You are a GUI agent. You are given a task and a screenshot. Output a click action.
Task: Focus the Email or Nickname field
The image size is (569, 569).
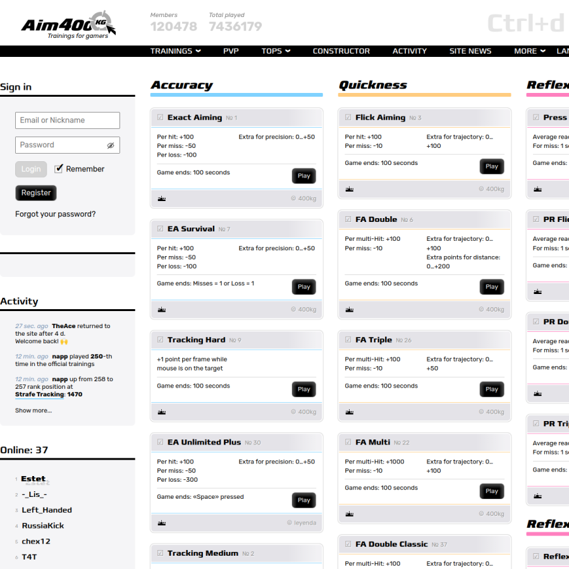pyautogui.click(x=68, y=120)
